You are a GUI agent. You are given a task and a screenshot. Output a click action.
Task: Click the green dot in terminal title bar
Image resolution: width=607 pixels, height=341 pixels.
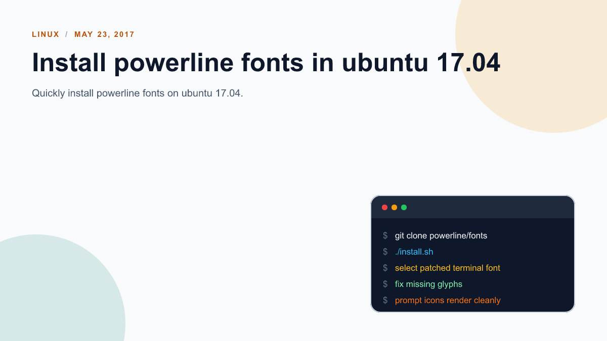pos(404,207)
